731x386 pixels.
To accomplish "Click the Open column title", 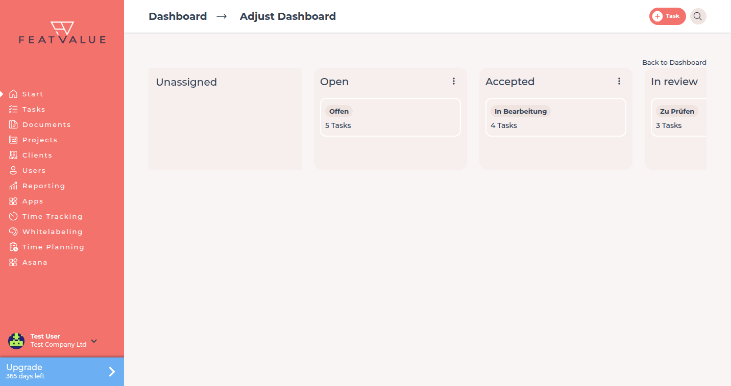I will [x=334, y=82].
